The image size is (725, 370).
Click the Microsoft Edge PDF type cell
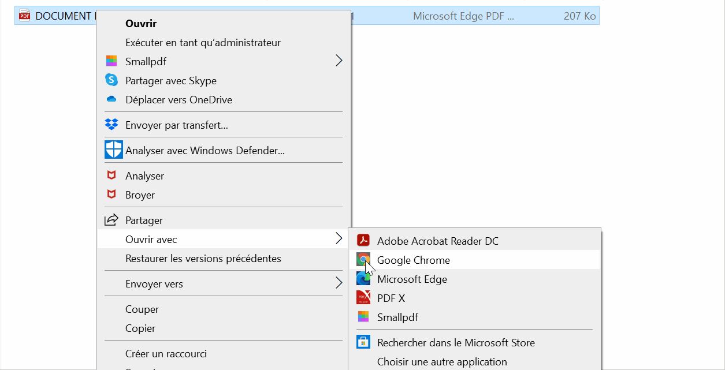coord(463,16)
